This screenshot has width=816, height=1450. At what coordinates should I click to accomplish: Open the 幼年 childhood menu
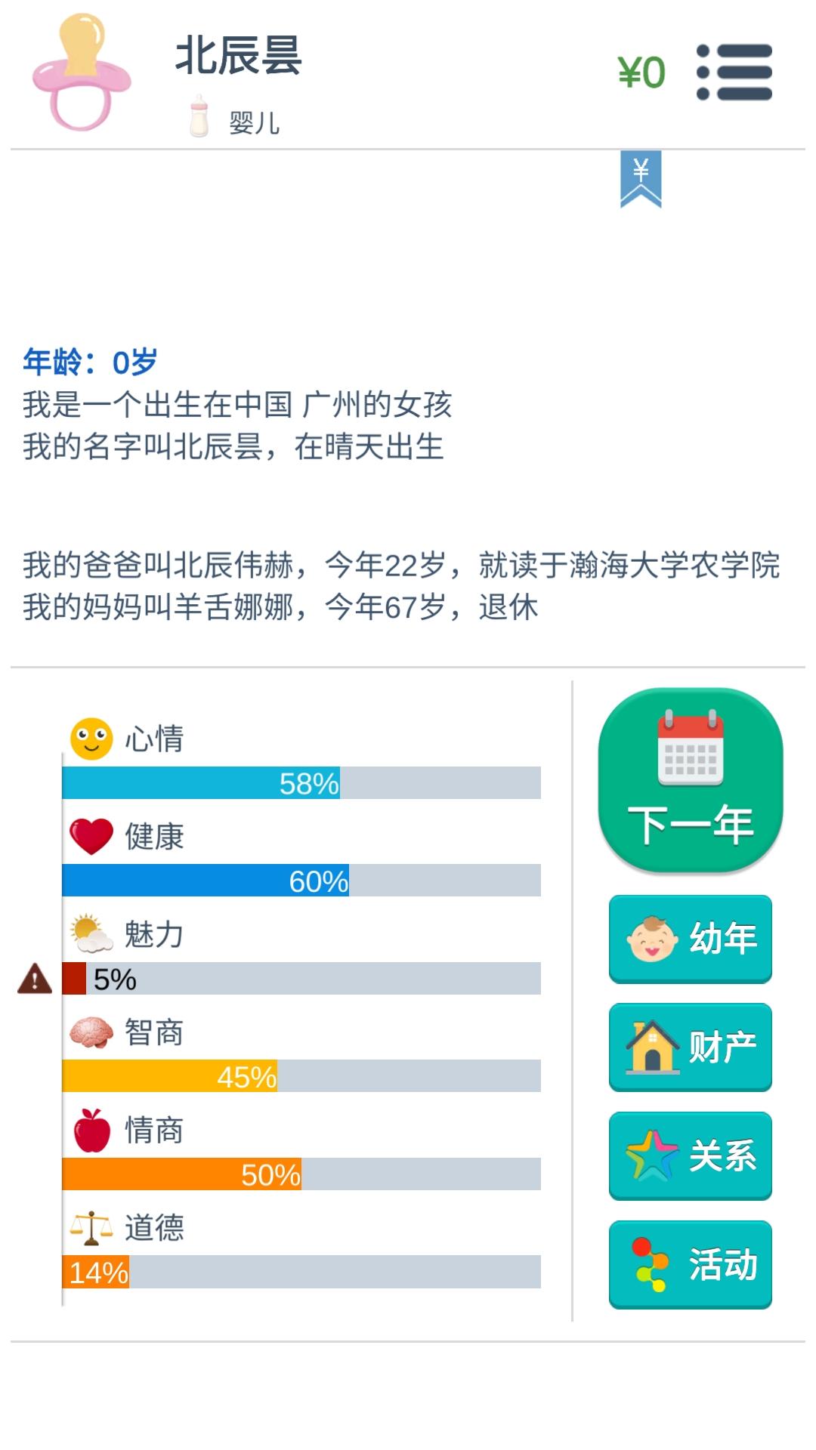(691, 939)
